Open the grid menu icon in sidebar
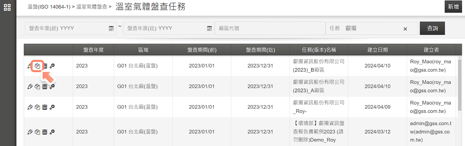The height and width of the screenshot is (146, 465). [x=7, y=7]
